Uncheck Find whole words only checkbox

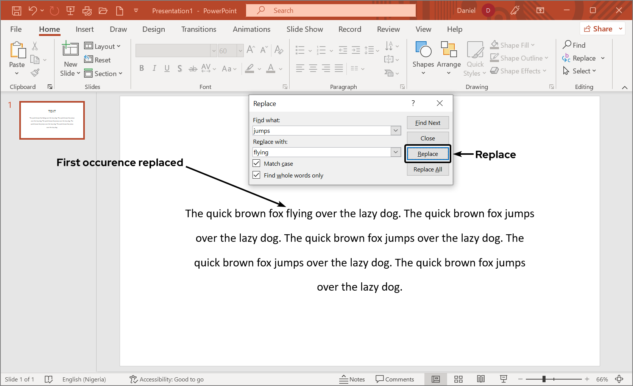257,175
